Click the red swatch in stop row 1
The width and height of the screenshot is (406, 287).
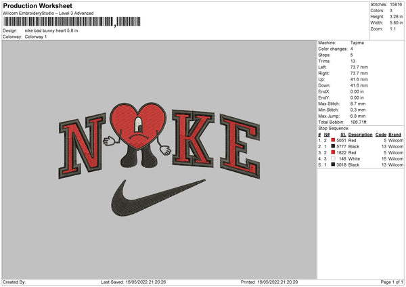coord(333,140)
